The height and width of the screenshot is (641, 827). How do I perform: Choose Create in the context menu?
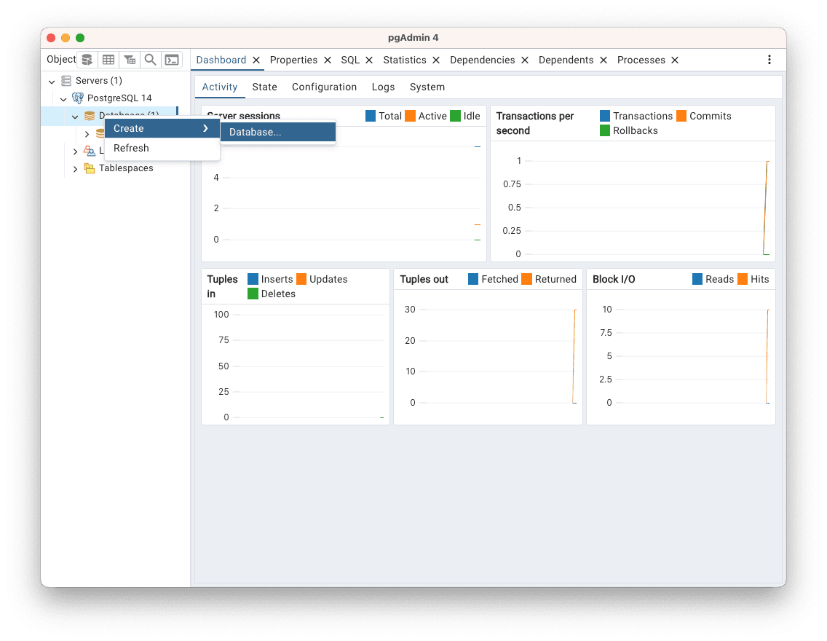tap(162, 128)
